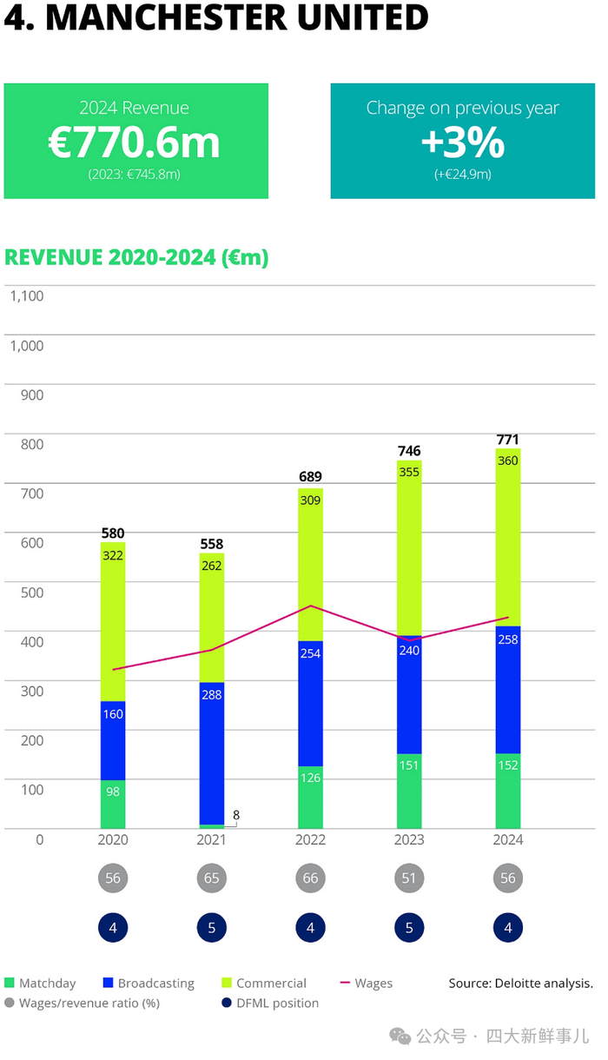Screen dimensions: 608x1060
Task: Click the REVENUE 2020-2024 (€m) chart title
Action: click(136, 258)
